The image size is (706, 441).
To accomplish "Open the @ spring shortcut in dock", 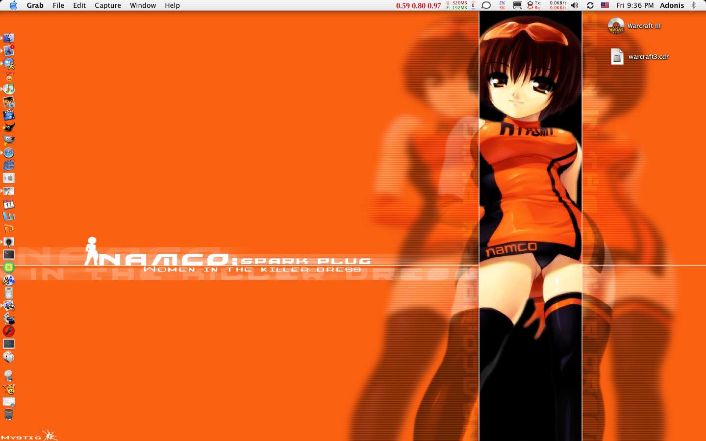I will 9,375.
